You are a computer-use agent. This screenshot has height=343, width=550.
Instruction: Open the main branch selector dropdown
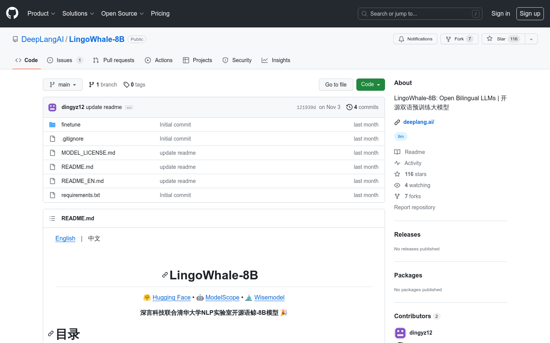point(63,85)
